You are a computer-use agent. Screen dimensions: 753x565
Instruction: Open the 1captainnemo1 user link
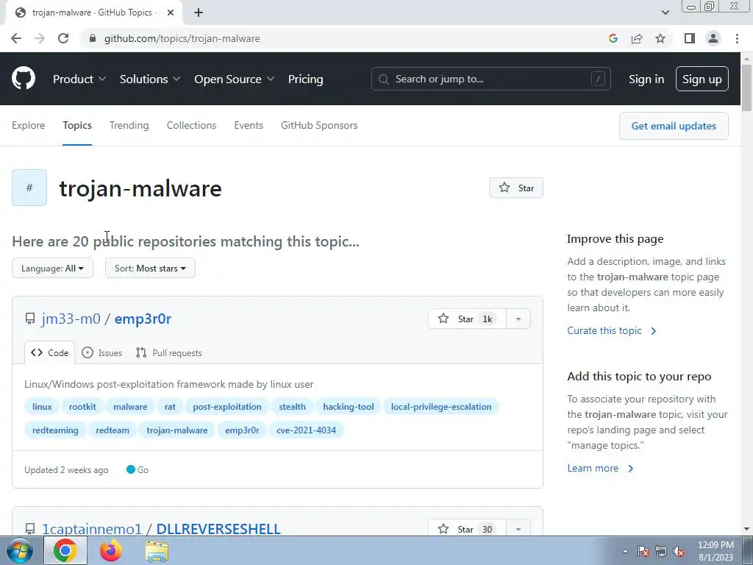point(92,528)
